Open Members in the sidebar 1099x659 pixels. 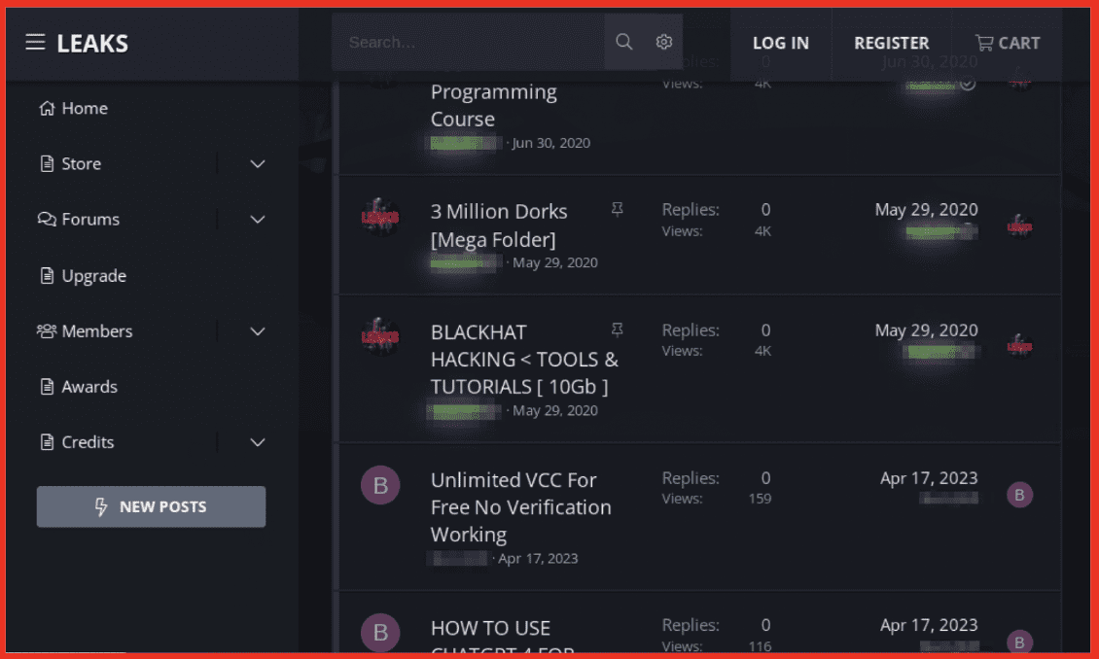pyautogui.click(x=85, y=331)
